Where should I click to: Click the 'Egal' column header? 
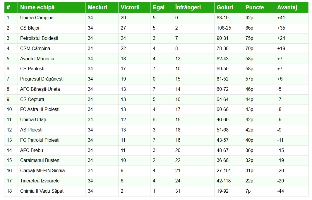tap(159, 8)
